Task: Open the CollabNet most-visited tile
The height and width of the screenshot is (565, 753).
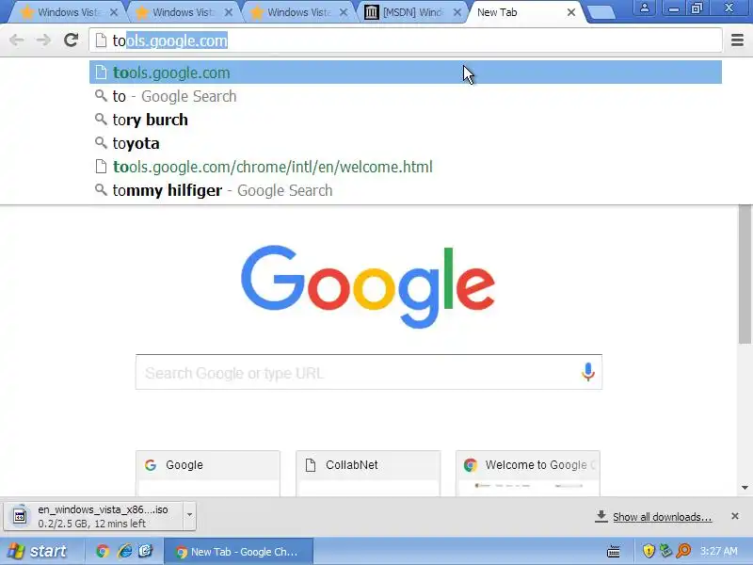Action: (x=368, y=474)
